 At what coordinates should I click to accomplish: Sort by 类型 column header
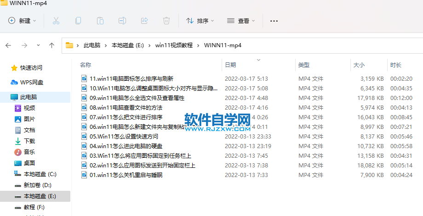[x=304, y=65]
